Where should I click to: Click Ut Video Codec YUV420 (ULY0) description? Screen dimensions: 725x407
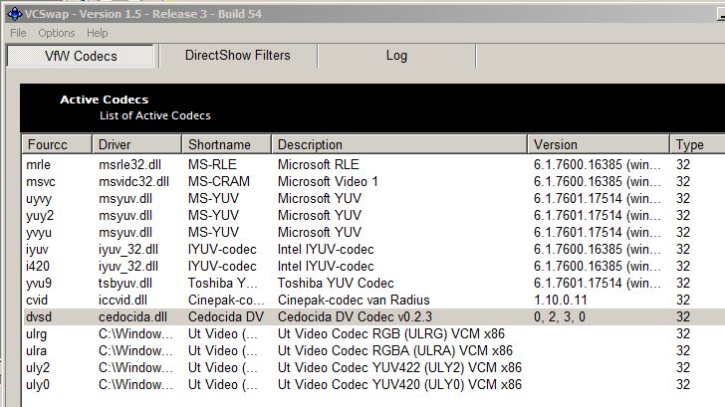[399, 385]
